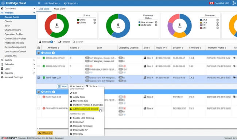Viewport: 237px width, 140px height.
Task: Click the Search input field
Action: tap(154, 42)
